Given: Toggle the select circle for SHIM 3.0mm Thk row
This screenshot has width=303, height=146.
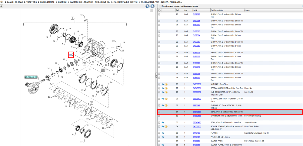Looking at the screenshot, I should [x=159, y=31].
